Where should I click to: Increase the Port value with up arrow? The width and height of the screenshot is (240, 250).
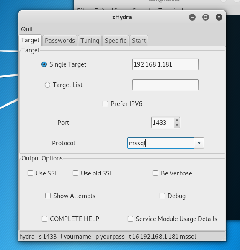point(177,120)
